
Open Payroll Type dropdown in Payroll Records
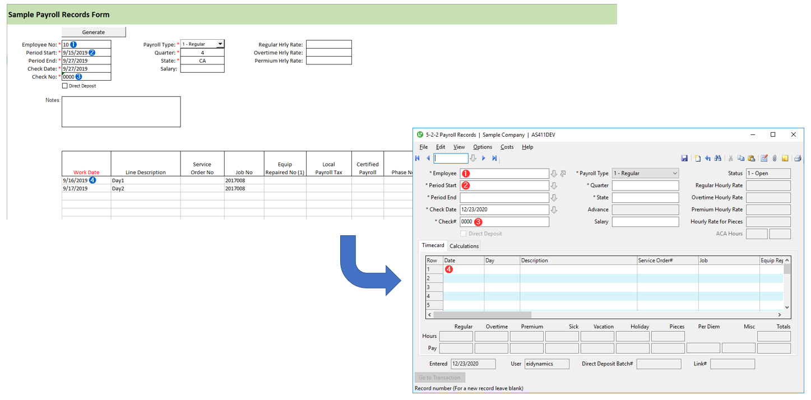coord(674,174)
